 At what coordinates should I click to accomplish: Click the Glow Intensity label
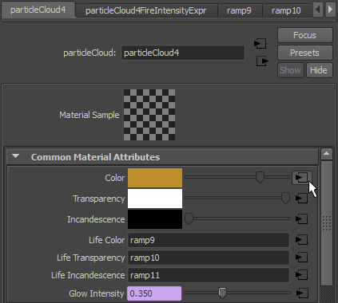tap(97, 293)
